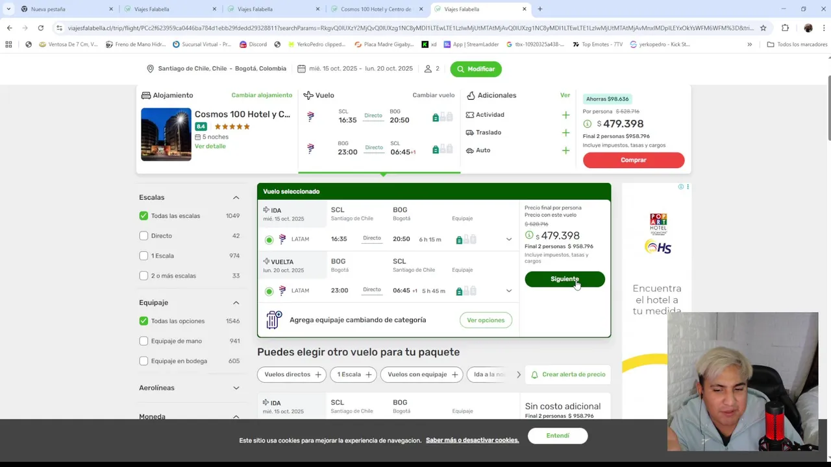Click Entendí on cookie banner
The width and height of the screenshot is (831, 467).
tap(558, 436)
